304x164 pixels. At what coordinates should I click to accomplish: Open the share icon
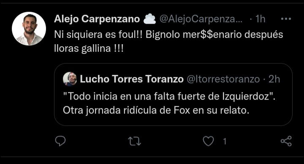pos(286,141)
